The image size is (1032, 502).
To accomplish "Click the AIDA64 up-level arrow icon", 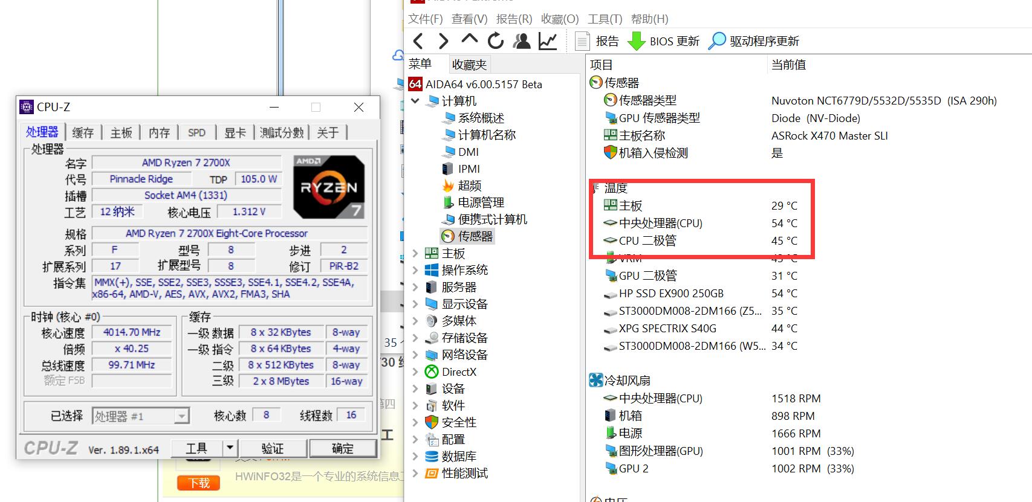I will pyautogui.click(x=469, y=39).
